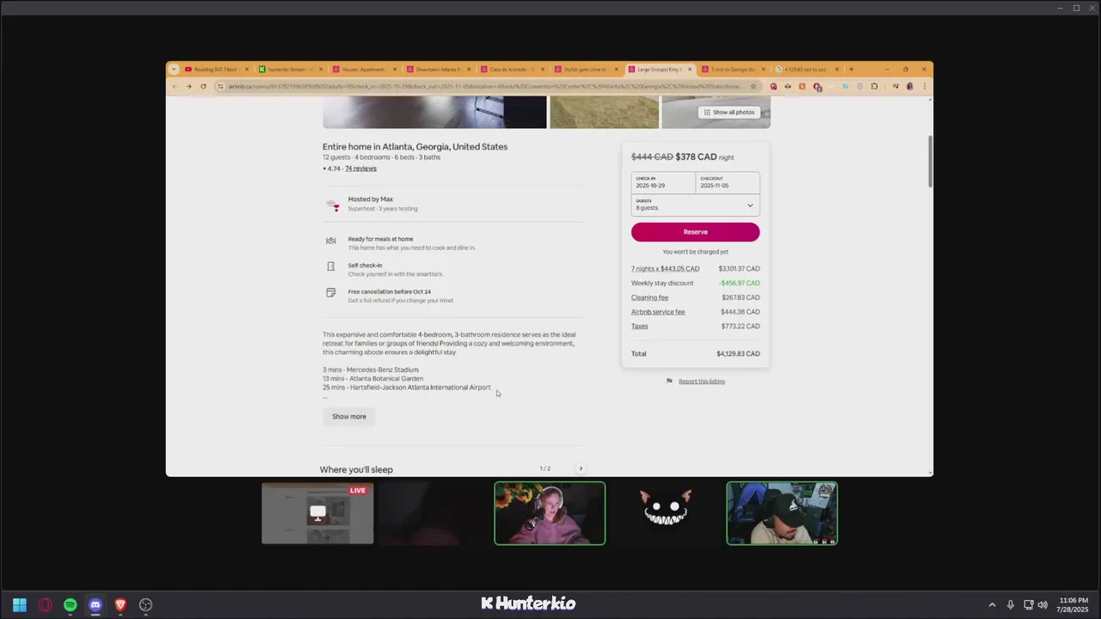Bookmark this page with star icon
Viewport: 1101px width, 619px height.
(753, 86)
